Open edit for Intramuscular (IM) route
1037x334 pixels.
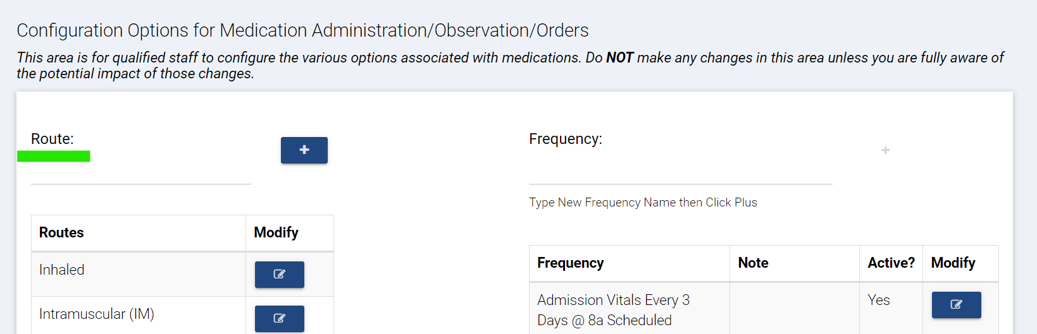(279, 318)
